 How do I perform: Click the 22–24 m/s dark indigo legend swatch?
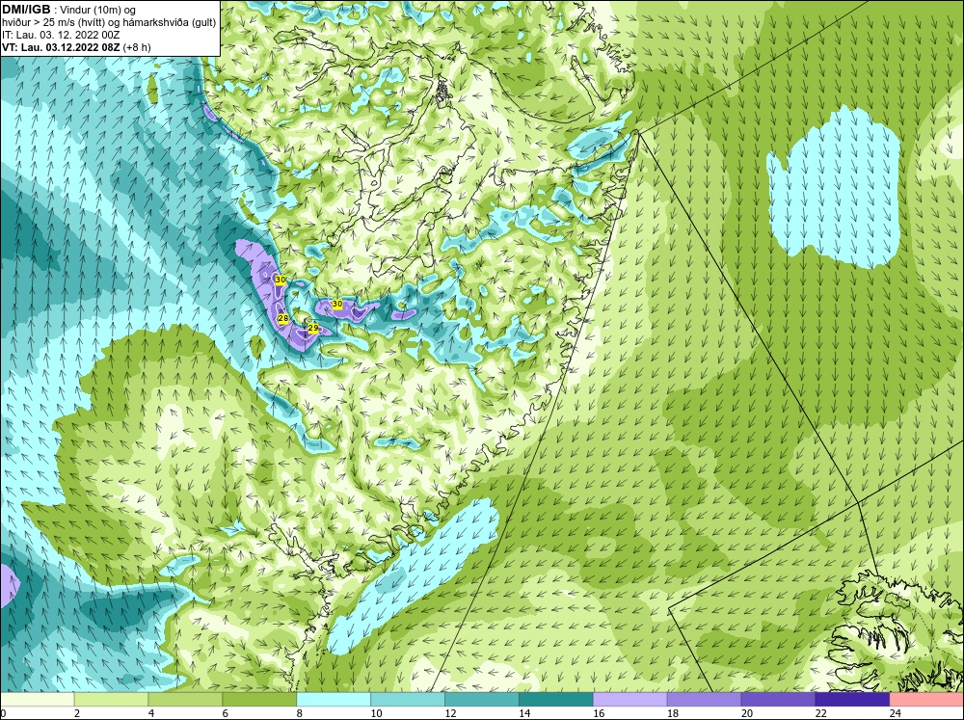(x=852, y=700)
